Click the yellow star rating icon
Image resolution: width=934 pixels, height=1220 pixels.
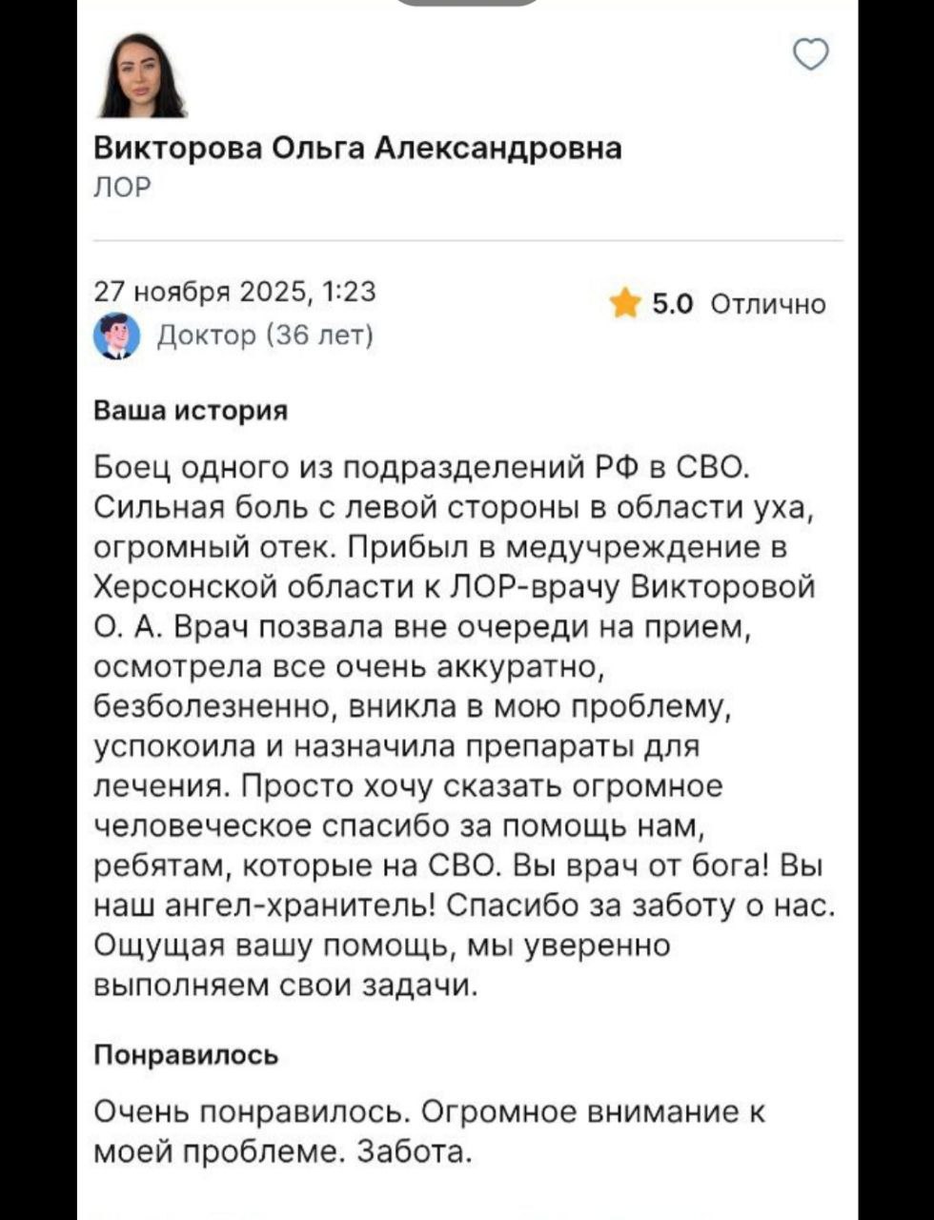(624, 304)
